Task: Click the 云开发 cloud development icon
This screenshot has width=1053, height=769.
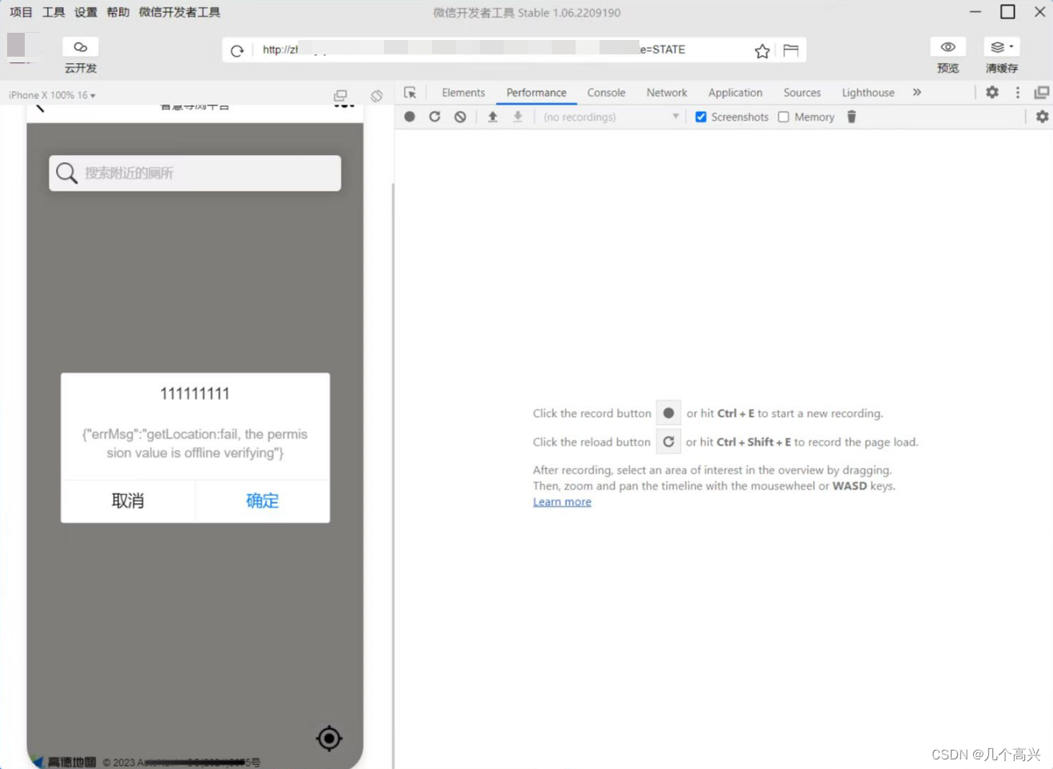Action: click(80, 46)
